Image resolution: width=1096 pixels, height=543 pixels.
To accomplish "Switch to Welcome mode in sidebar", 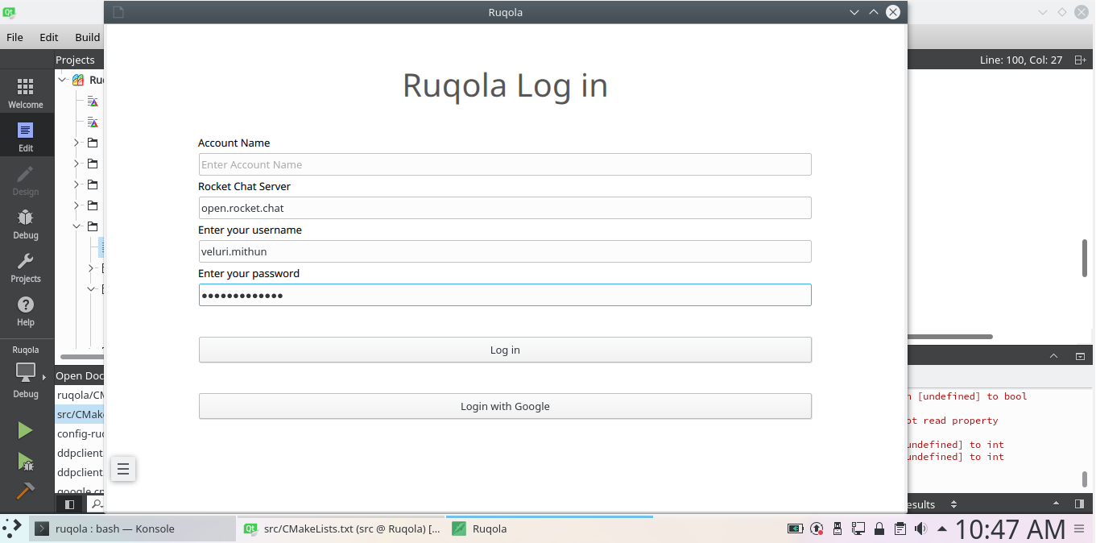I will click(x=26, y=93).
